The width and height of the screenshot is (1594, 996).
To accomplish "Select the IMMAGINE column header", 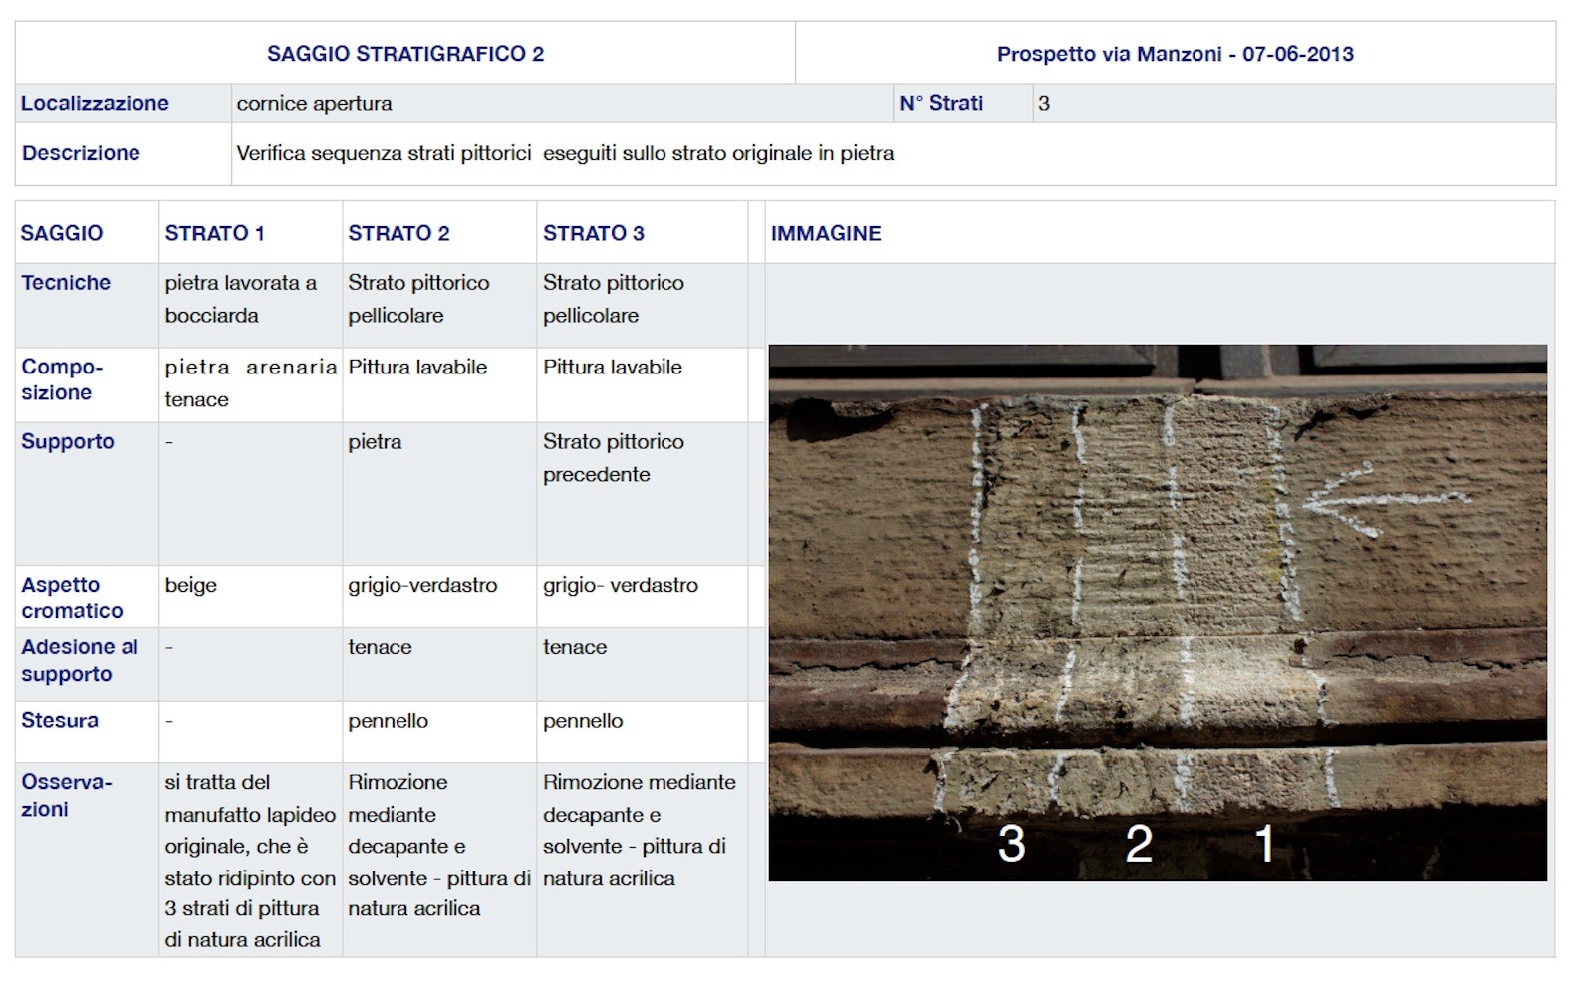I will click(x=825, y=233).
